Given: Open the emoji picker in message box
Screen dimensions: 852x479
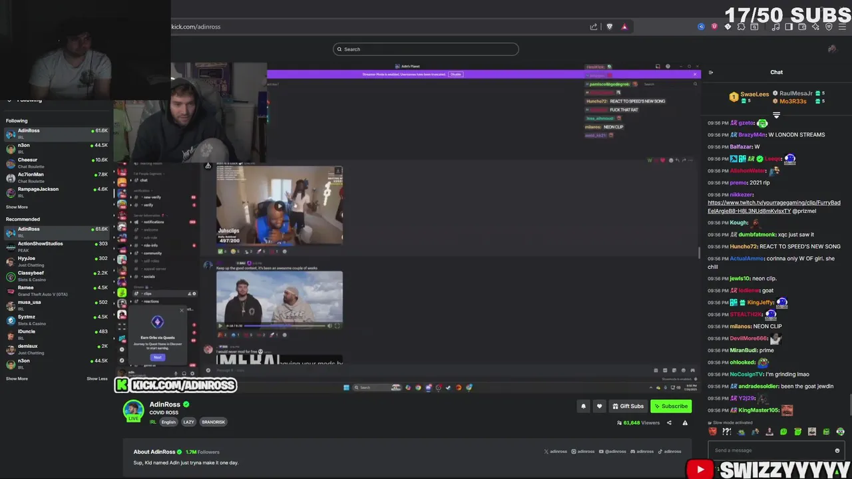Looking at the screenshot, I should (837, 450).
